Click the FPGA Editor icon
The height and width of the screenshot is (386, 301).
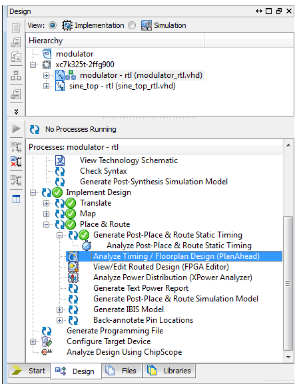tap(73, 267)
